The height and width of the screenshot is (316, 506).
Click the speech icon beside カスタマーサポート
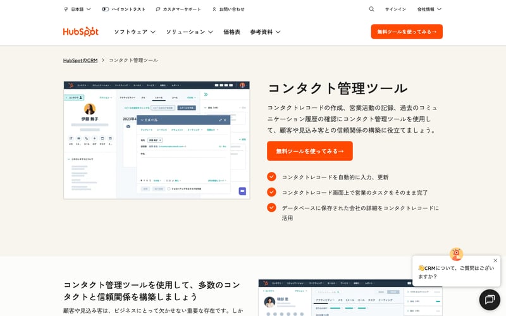tap(157, 9)
